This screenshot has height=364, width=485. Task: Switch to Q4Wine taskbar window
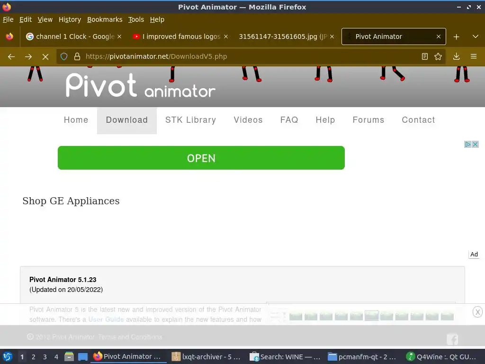point(441,356)
